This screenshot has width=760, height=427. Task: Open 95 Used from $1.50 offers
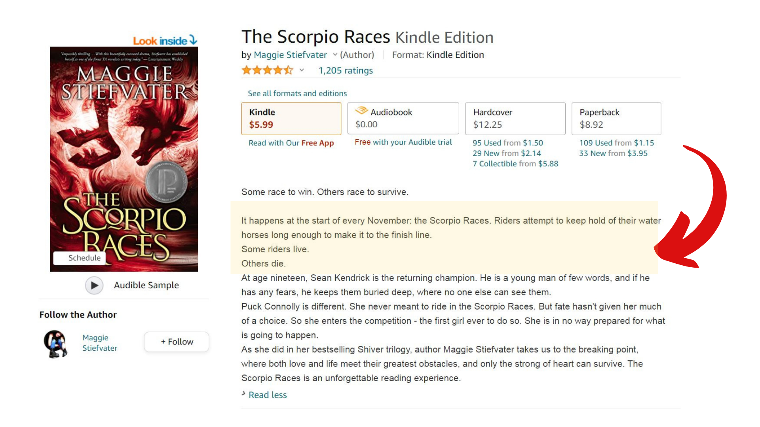[x=507, y=143]
